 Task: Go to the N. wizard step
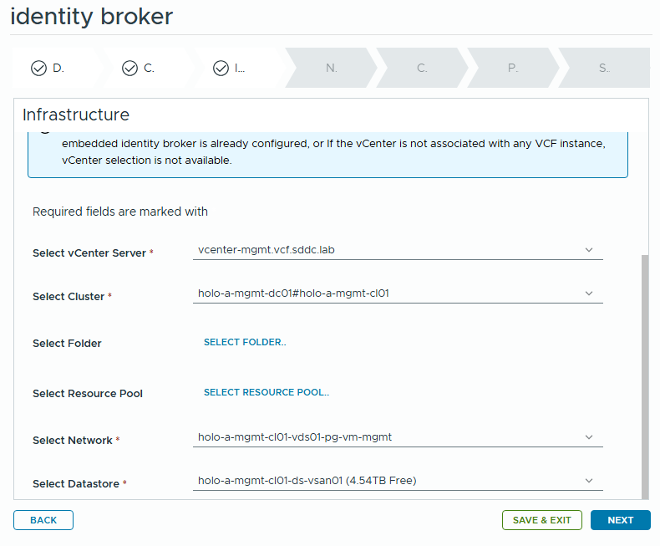332,69
